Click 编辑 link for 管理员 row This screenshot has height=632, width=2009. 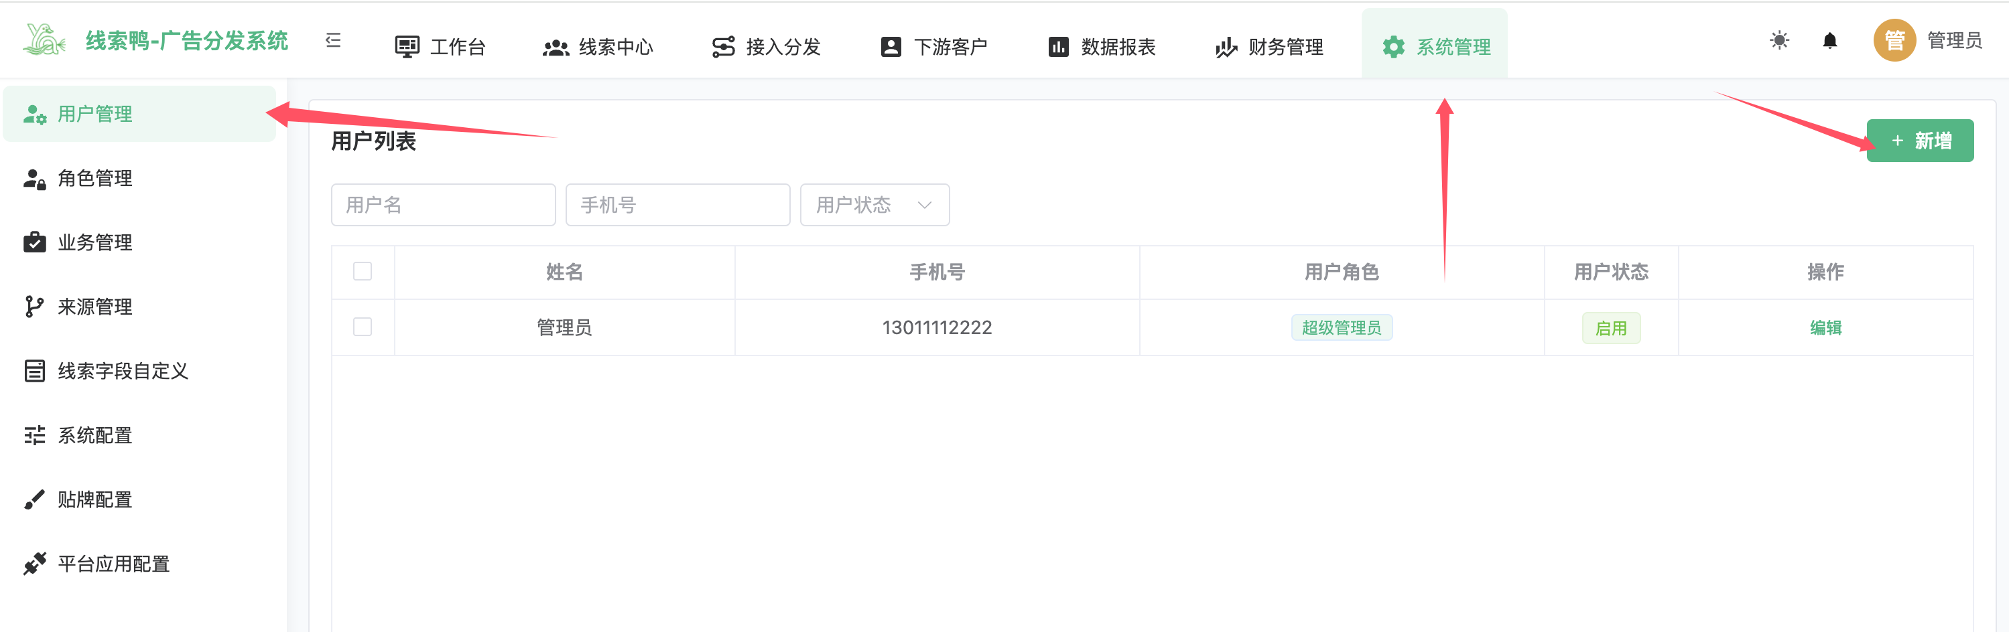point(1825,327)
